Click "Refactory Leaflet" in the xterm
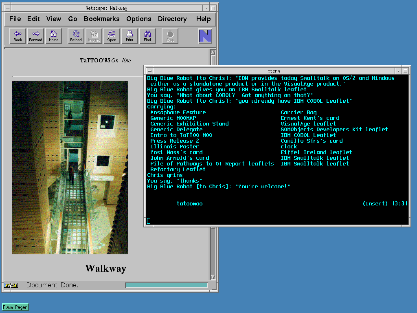The width and height of the screenshot is (417, 313). click(x=178, y=170)
